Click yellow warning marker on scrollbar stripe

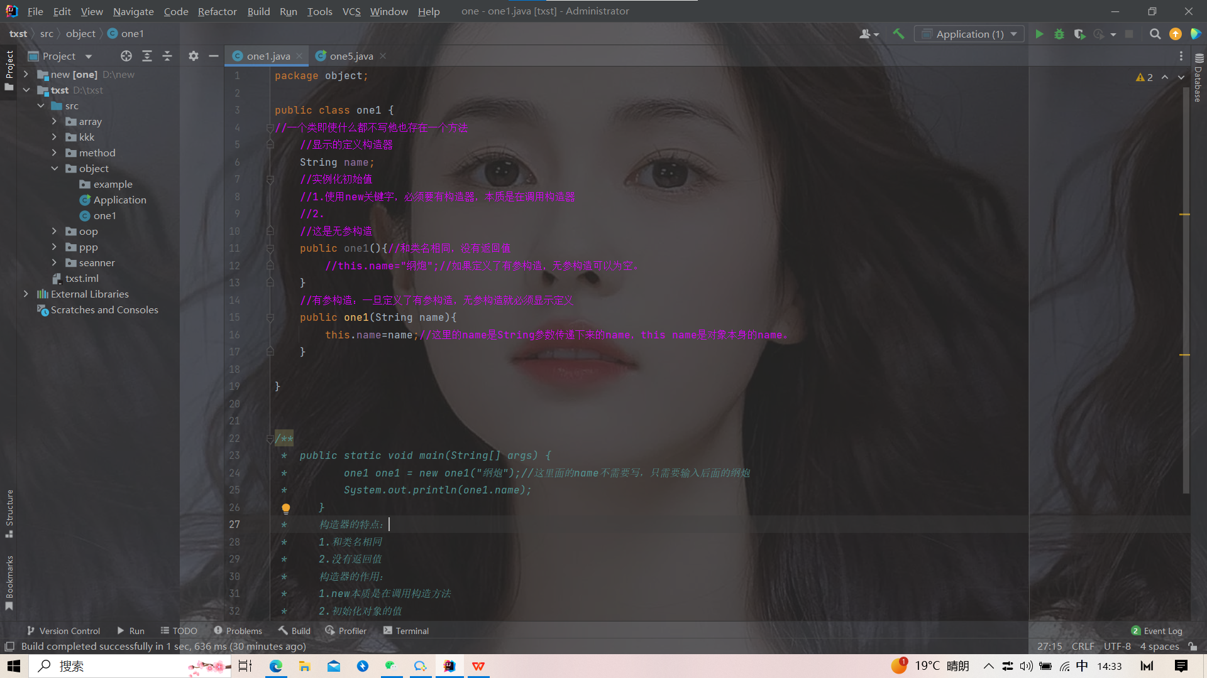coord(1184,215)
